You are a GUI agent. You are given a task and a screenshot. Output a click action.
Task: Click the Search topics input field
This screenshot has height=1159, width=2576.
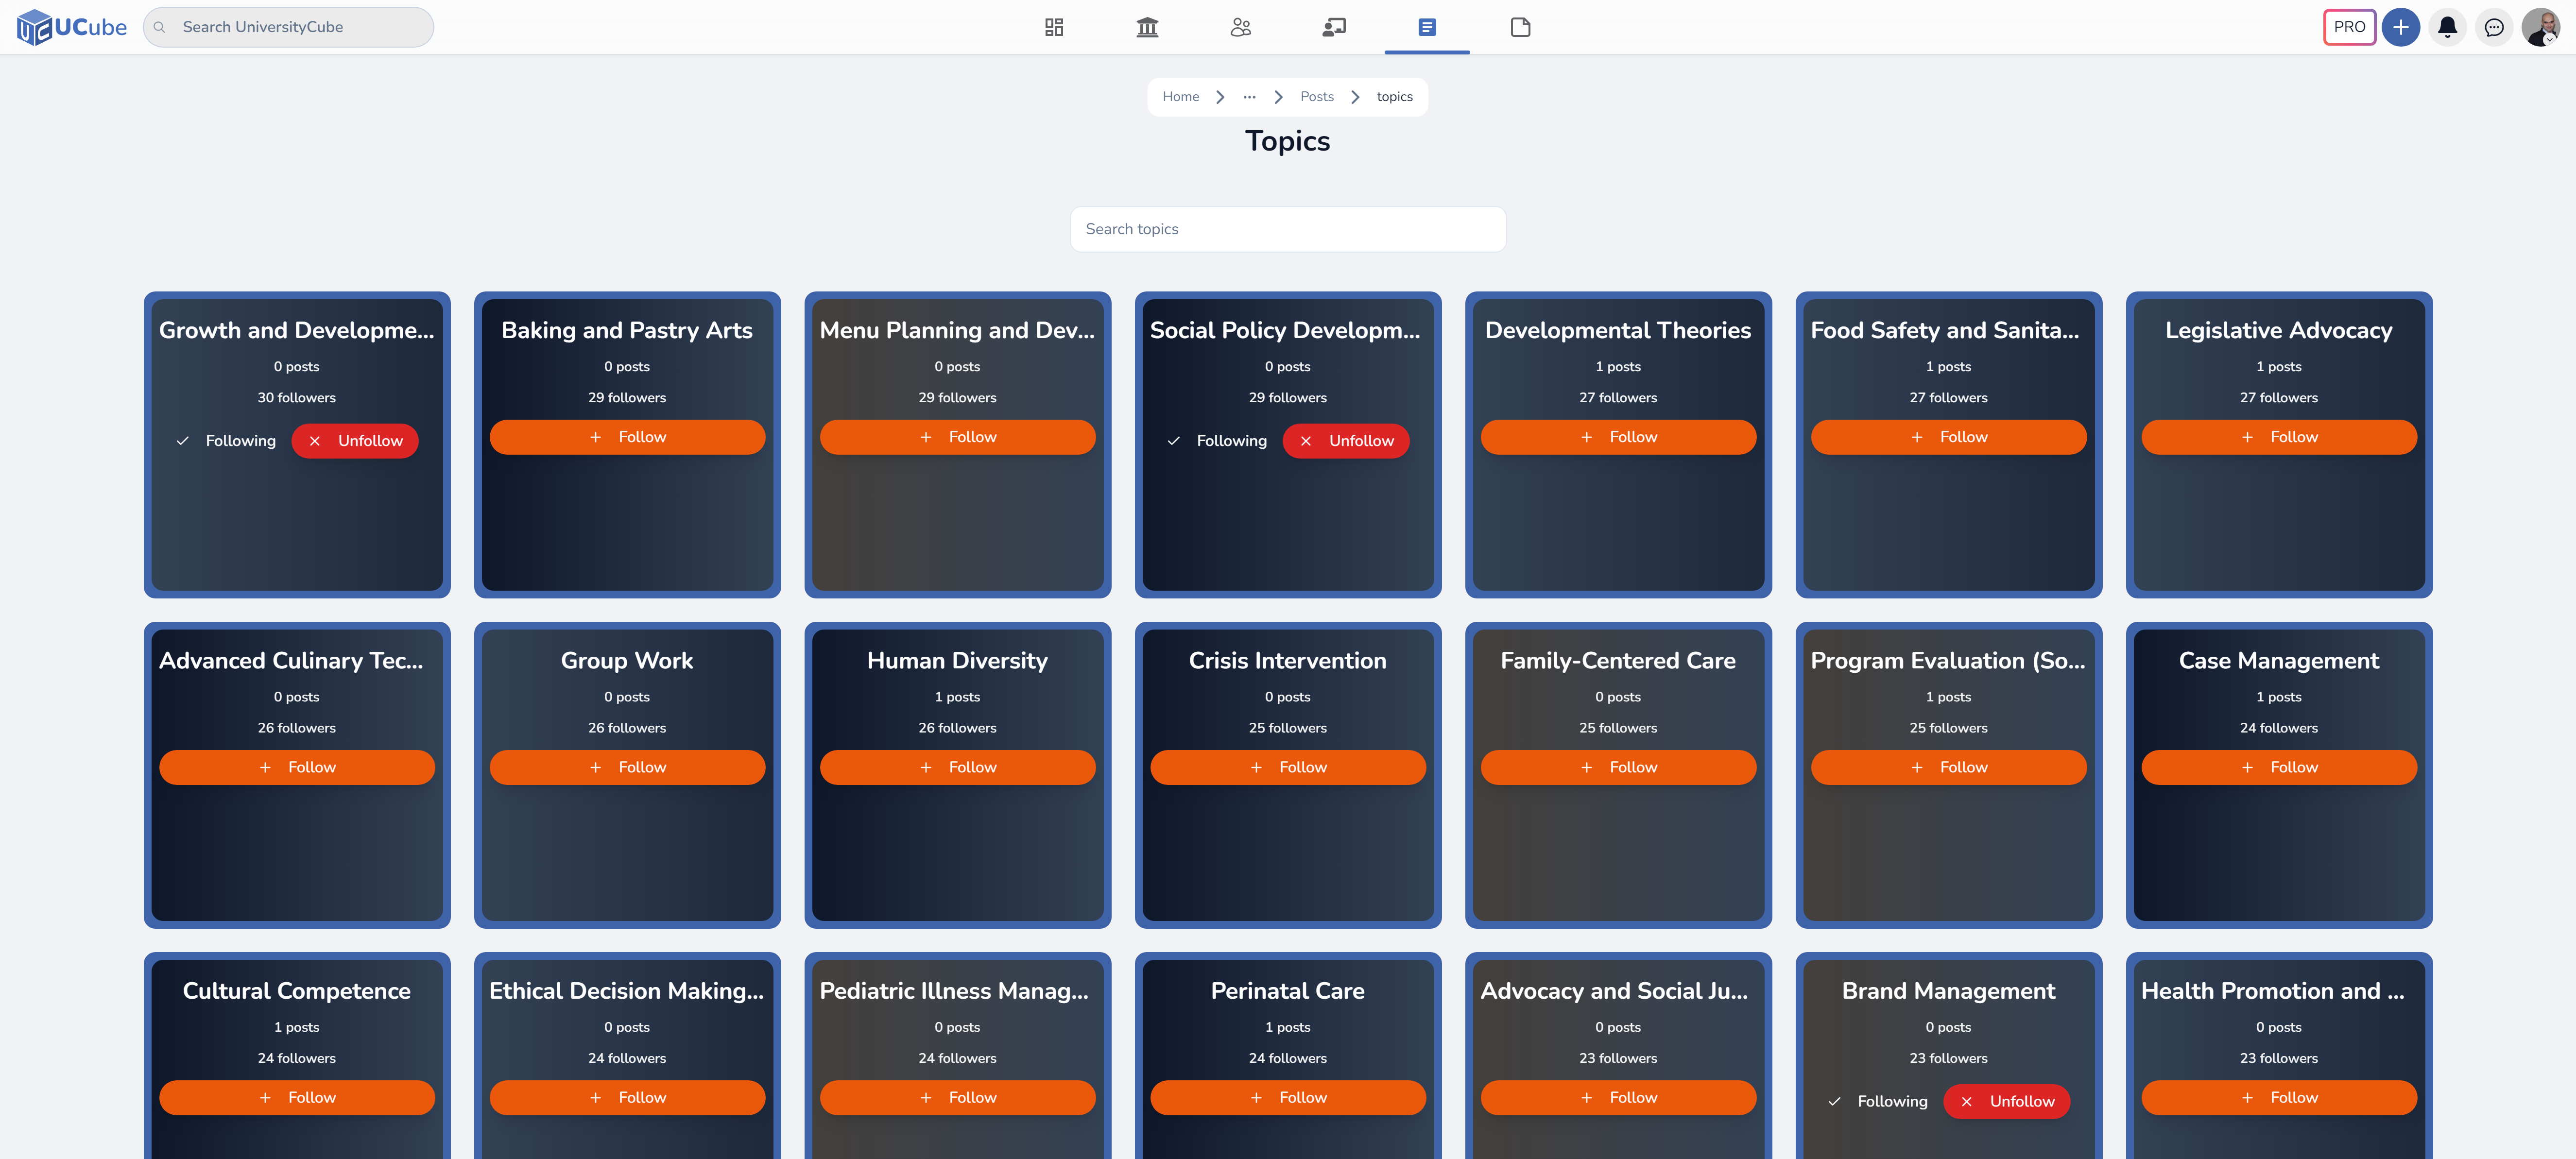pyautogui.click(x=1287, y=229)
